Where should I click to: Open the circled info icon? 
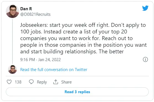(145, 59)
